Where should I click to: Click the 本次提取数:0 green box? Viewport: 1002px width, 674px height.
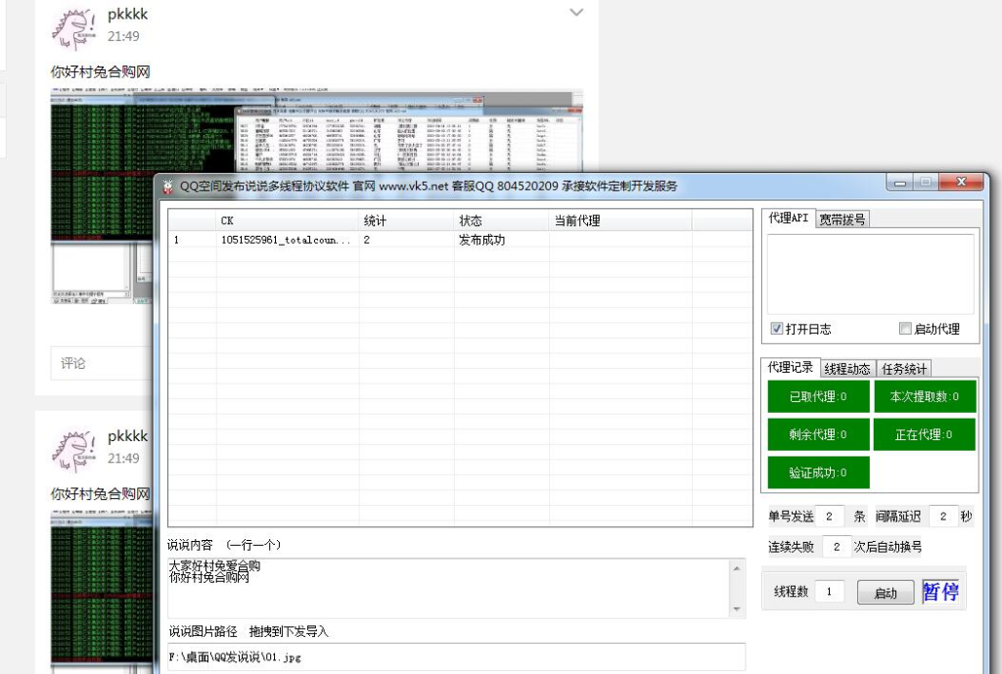click(924, 397)
